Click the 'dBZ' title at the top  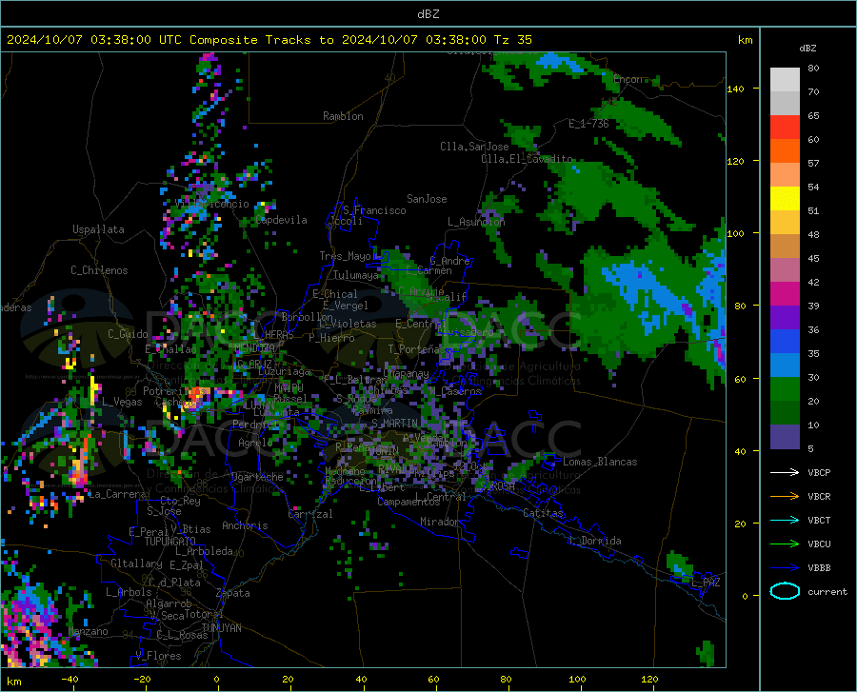point(428,14)
